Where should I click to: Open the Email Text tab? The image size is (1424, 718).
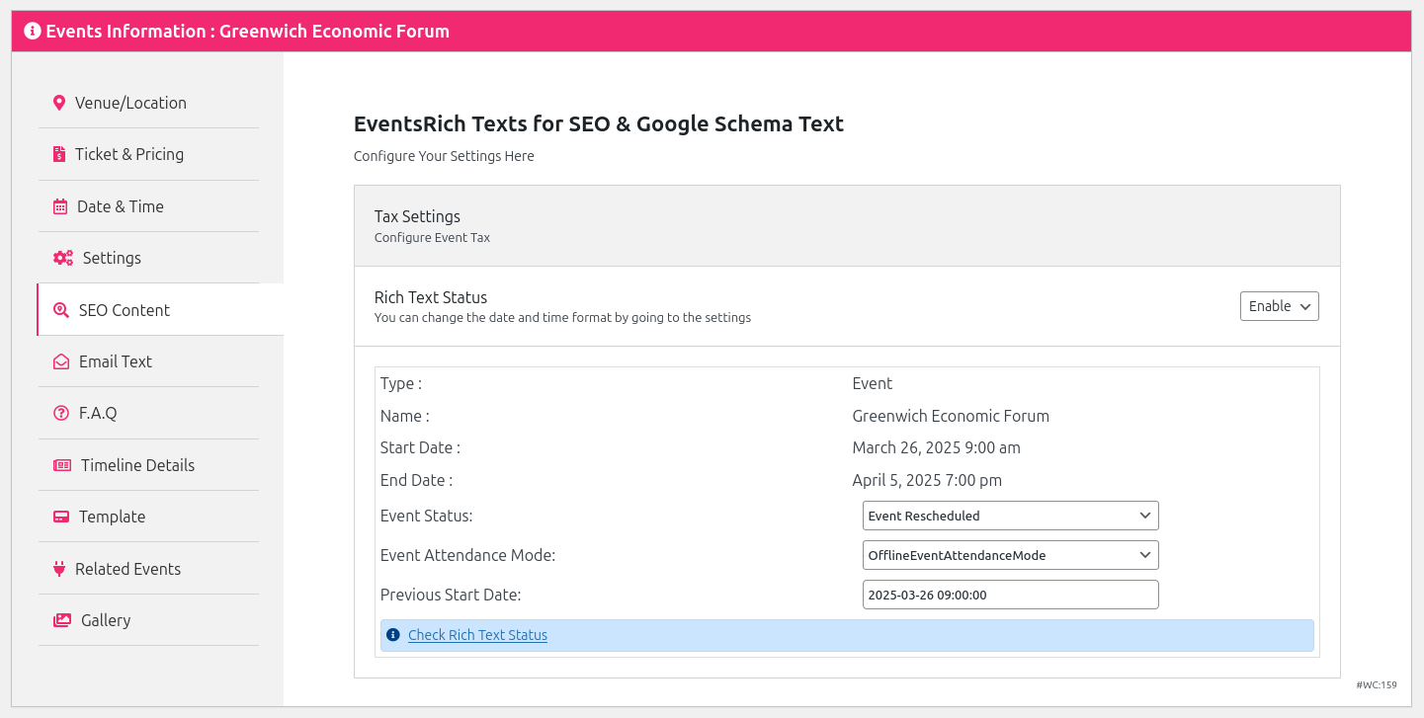148,361
